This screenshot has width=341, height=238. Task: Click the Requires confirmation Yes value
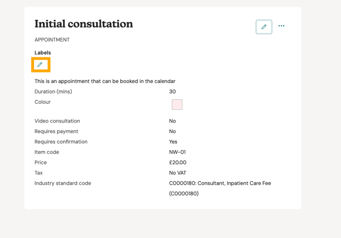173,142
